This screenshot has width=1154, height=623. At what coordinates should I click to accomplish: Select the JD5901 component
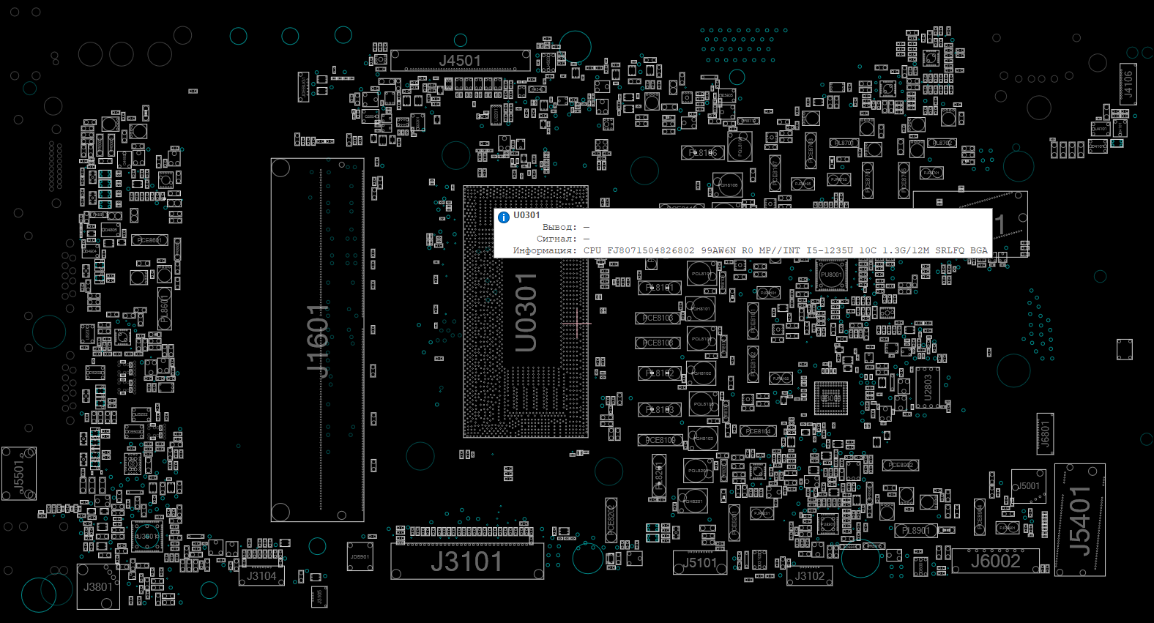360,557
